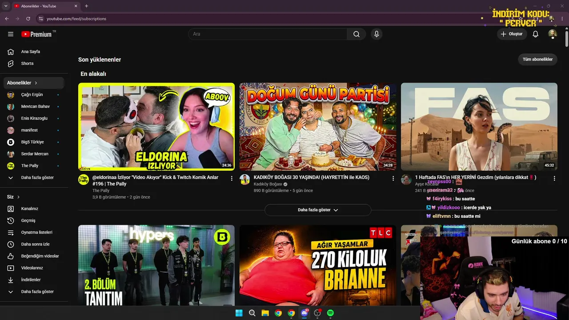
Task: Open OBS Studio from the taskbar
Action: (317, 313)
